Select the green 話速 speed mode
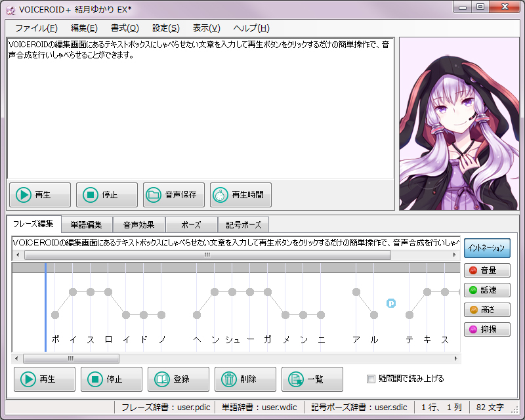525x420 pixels. [x=487, y=290]
